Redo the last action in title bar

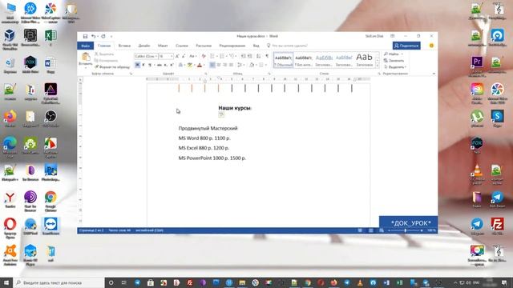103,36
